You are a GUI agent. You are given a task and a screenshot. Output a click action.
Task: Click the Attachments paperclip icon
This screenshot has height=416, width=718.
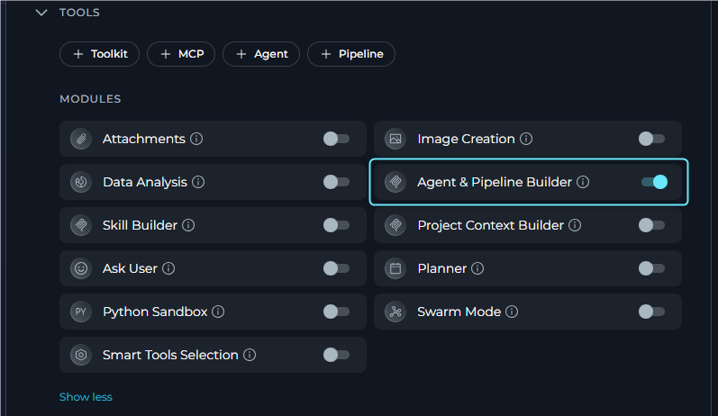tap(81, 139)
